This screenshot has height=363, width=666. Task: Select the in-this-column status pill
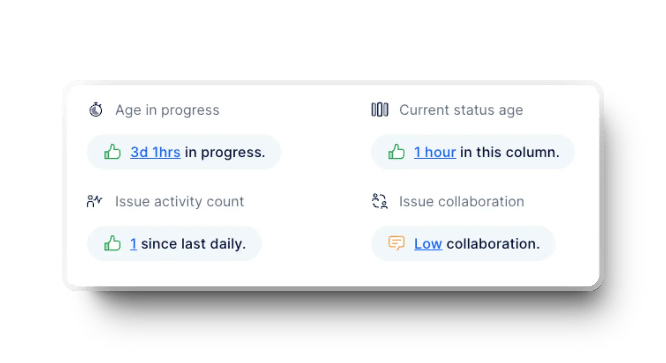[x=472, y=152]
